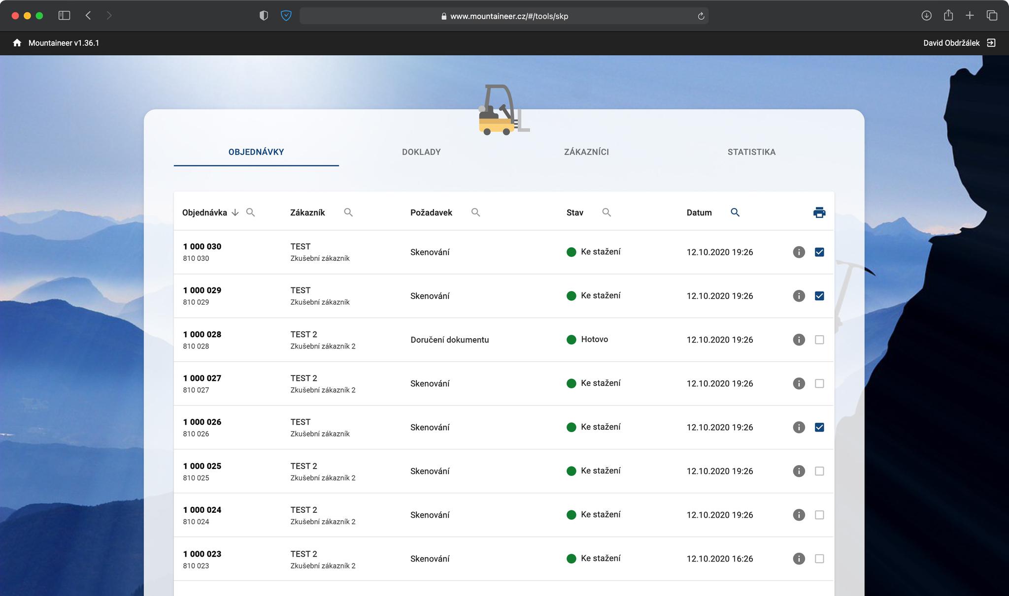Check the checkbox for order 1 000 027
Screen dimensions: 1009x596
coord(819,383)
